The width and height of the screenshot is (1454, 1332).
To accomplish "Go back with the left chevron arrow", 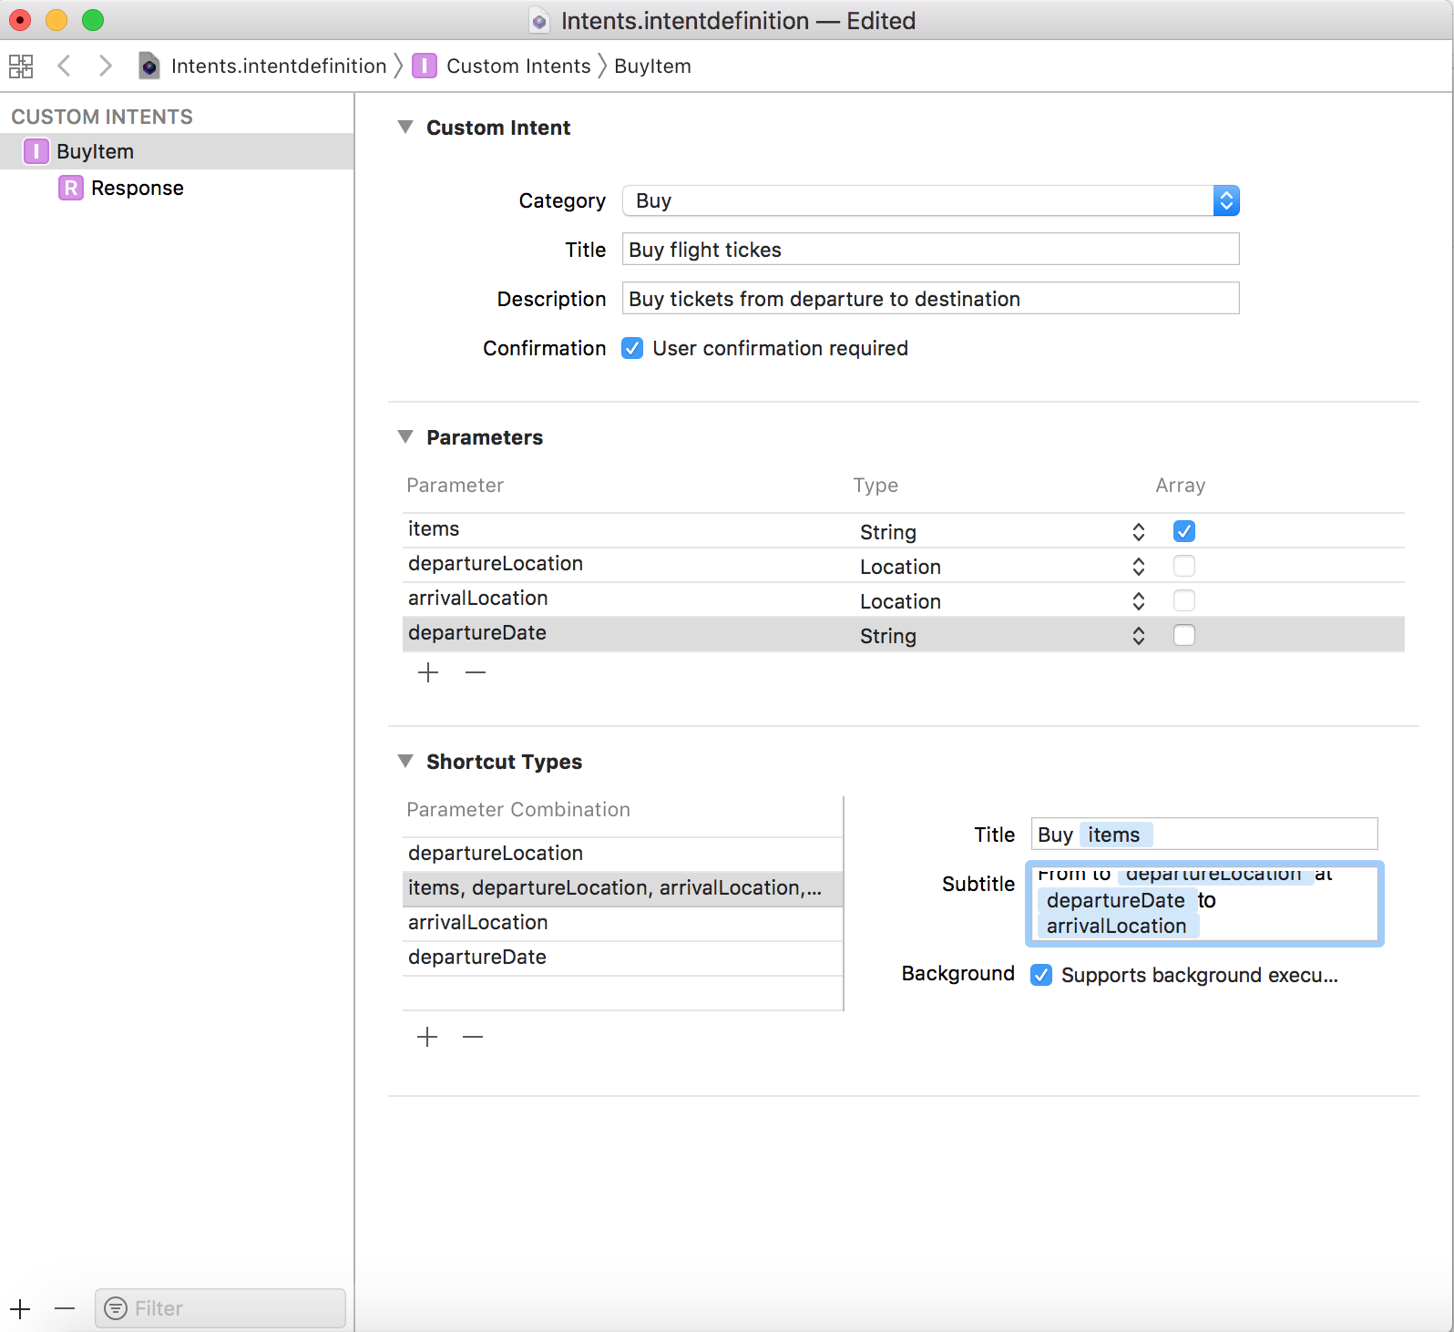I will pyautogui.click(x=64, y=66).
